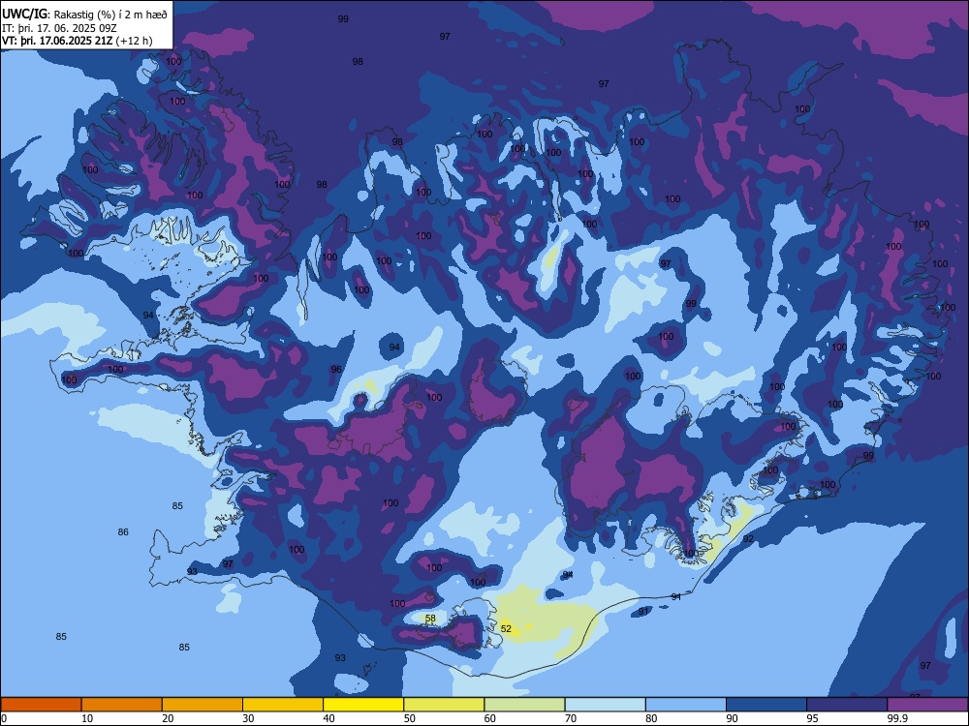The image size is (969, 726).
Task: Click the 'VT: þri. 17.06.2025 21Z (+12 h)' line
Action: pos(78,41)
